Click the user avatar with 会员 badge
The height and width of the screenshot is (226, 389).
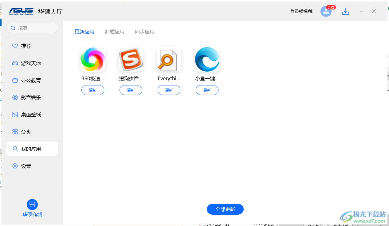click(x=326, y=11)
